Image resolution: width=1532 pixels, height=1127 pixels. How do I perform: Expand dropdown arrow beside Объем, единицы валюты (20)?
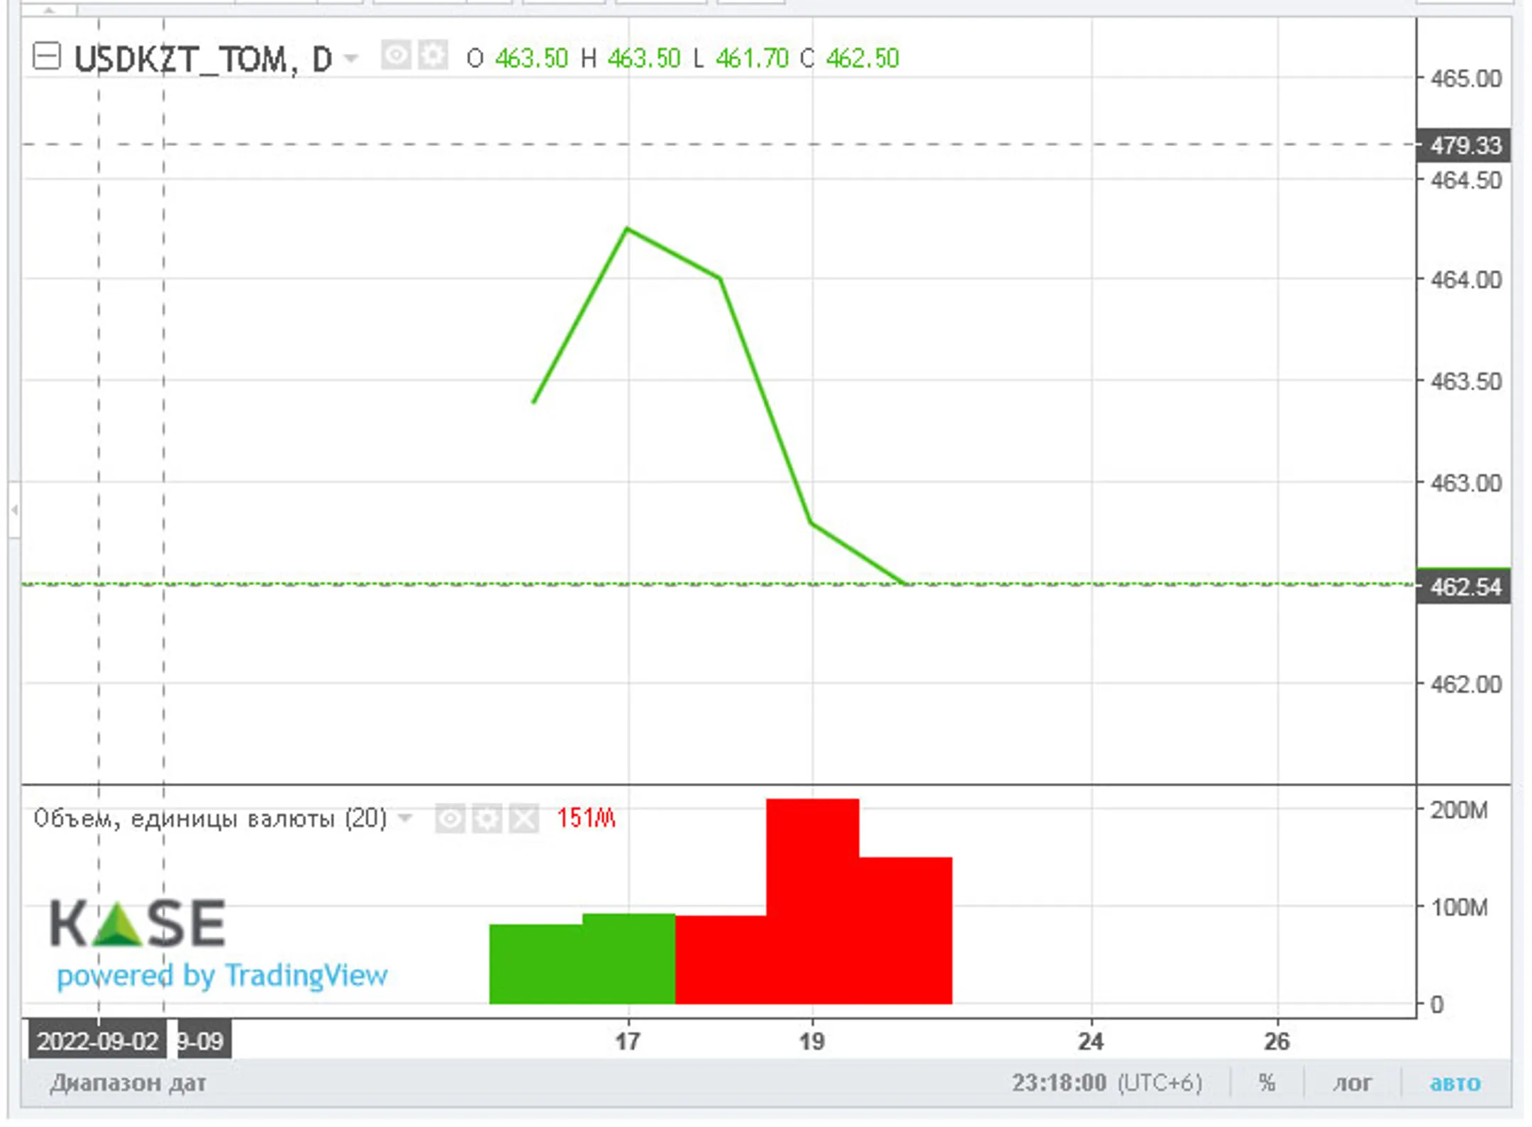click(x=405, y=818)
